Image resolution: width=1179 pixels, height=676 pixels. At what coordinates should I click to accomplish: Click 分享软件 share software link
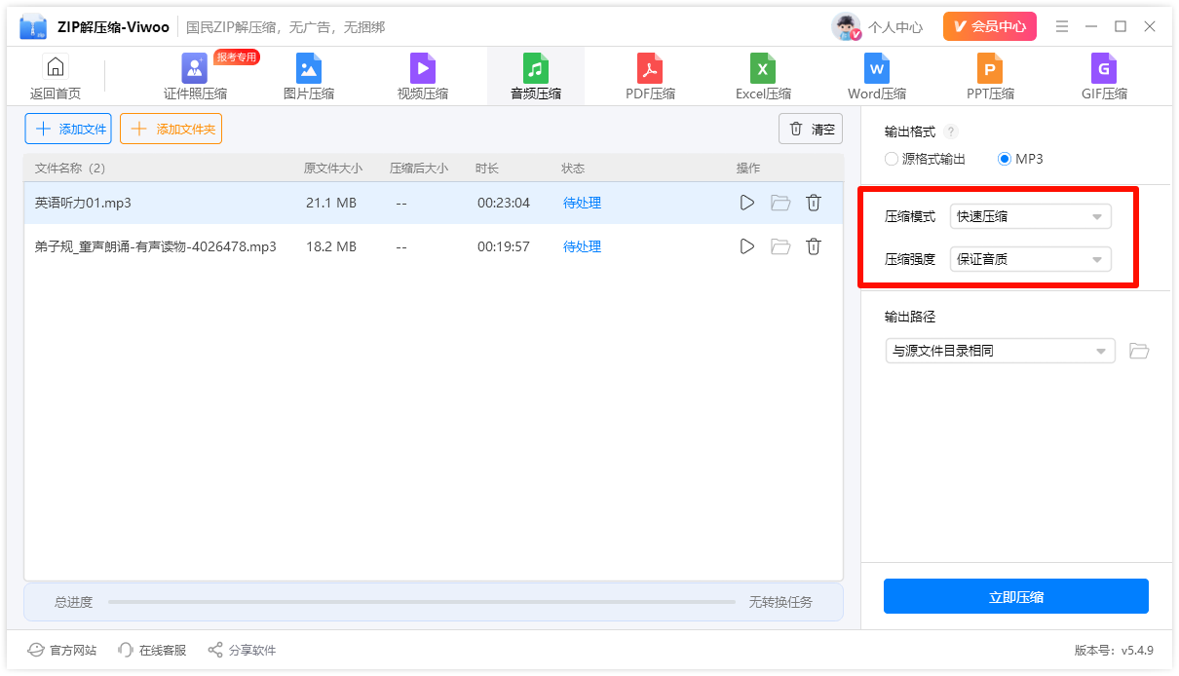(x=242, y=650)
